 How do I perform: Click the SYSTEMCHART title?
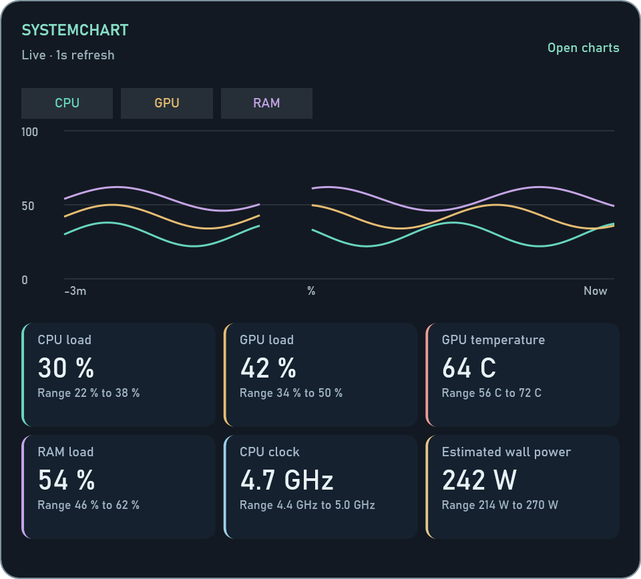coord(75,30)
